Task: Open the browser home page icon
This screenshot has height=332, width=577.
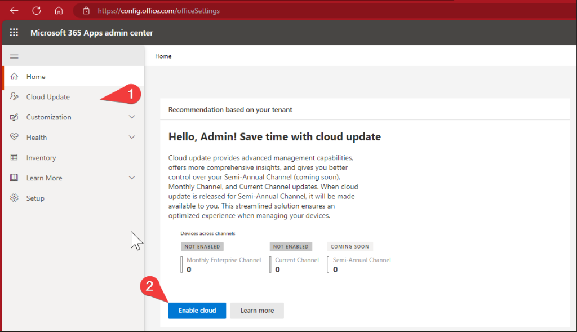Action: point(59,11)
